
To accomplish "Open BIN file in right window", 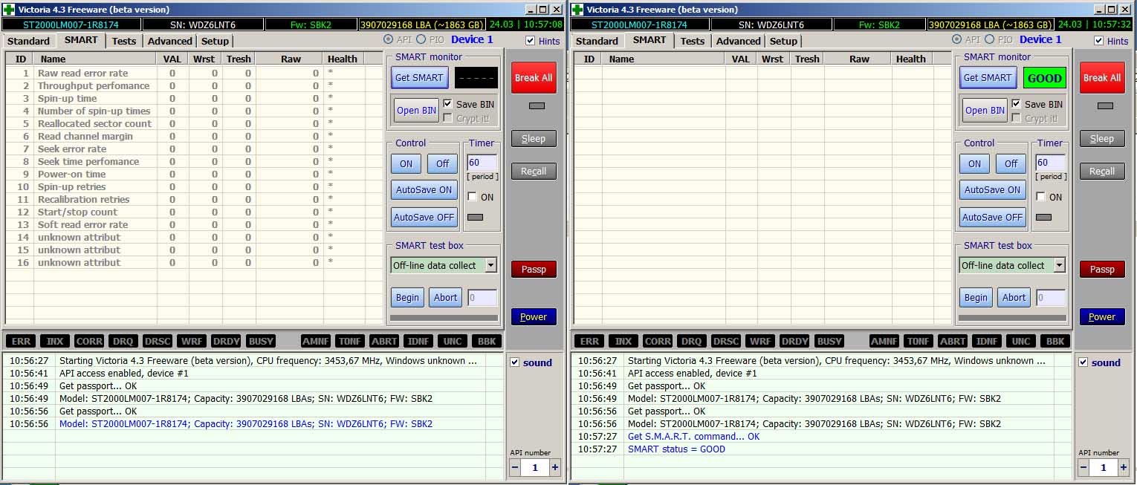I will point(985,110).
